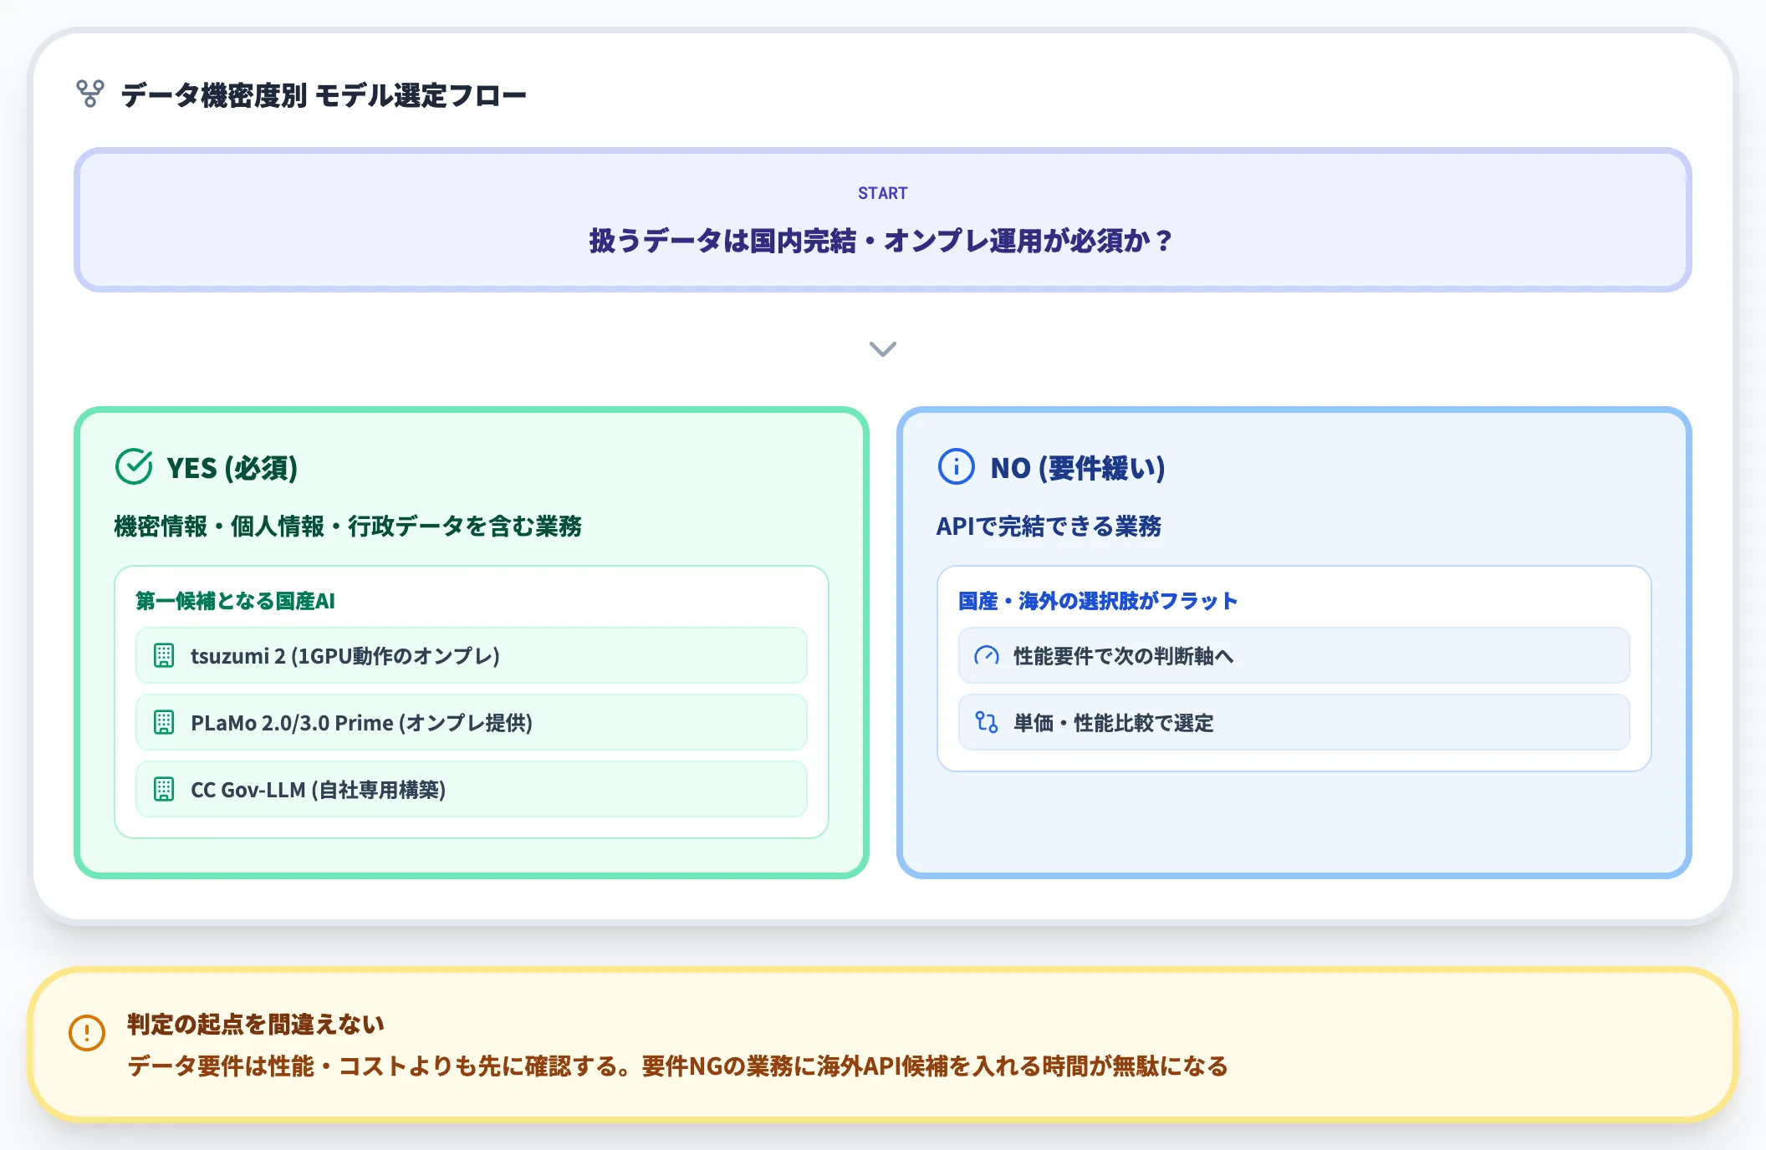Select the 性能要件で次の判断軸へ row

tap(1294, 656)
